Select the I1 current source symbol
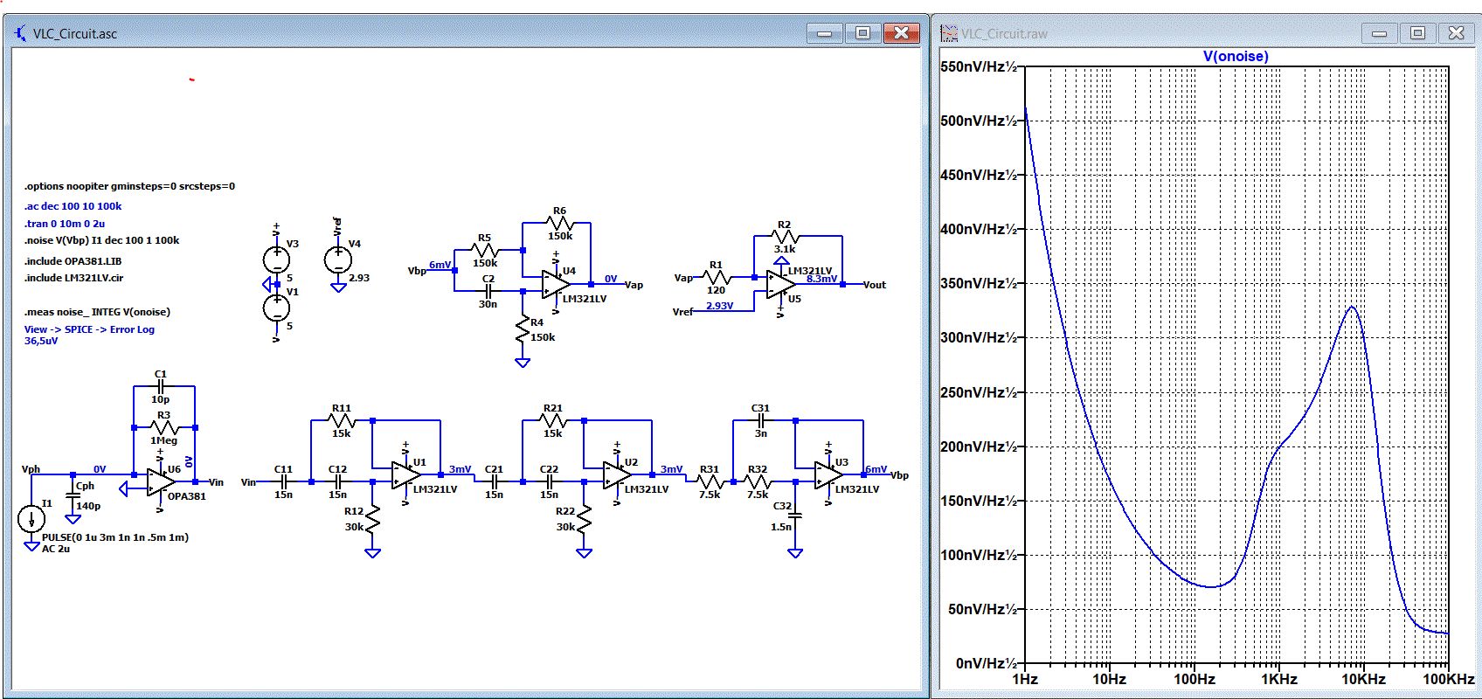The image size is (1482, 699). (x=31, y=519)
